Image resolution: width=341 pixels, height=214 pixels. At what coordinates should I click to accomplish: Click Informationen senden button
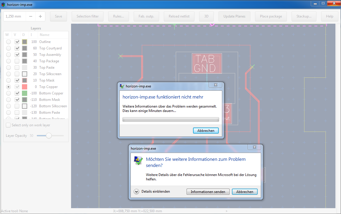[208, 191]
